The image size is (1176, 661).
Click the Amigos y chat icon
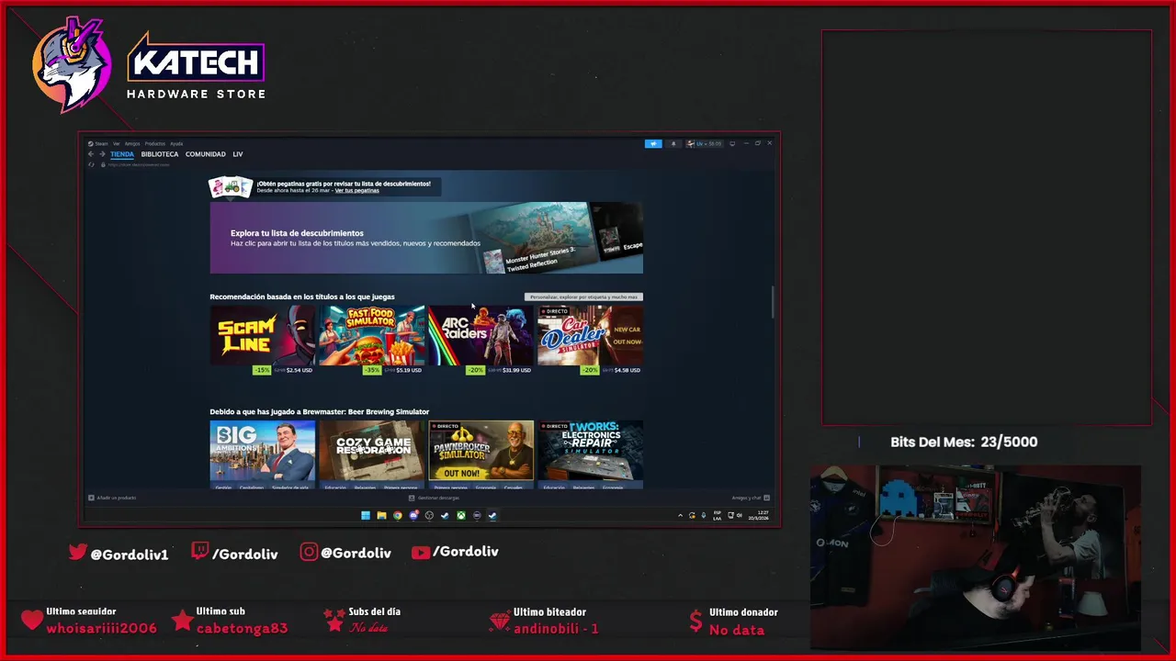767,498
